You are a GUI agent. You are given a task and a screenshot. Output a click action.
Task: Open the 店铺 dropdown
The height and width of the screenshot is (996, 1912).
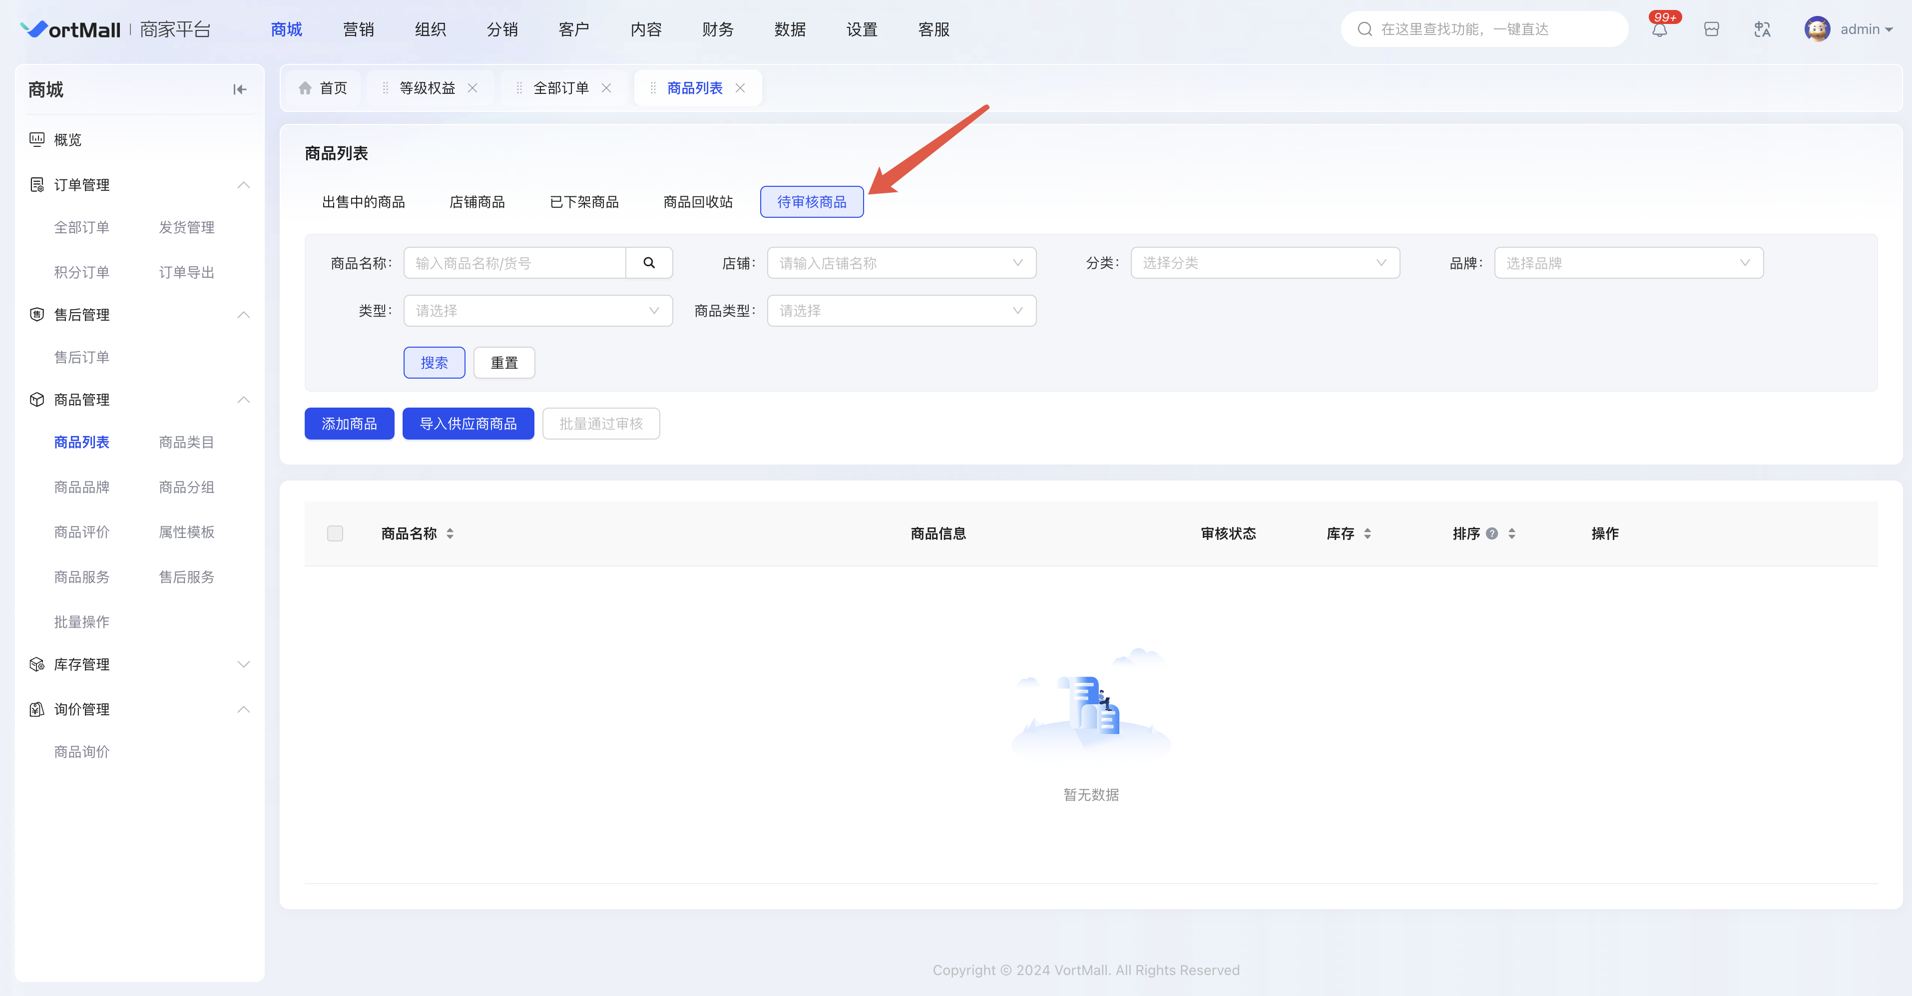[x=901, y=263]
